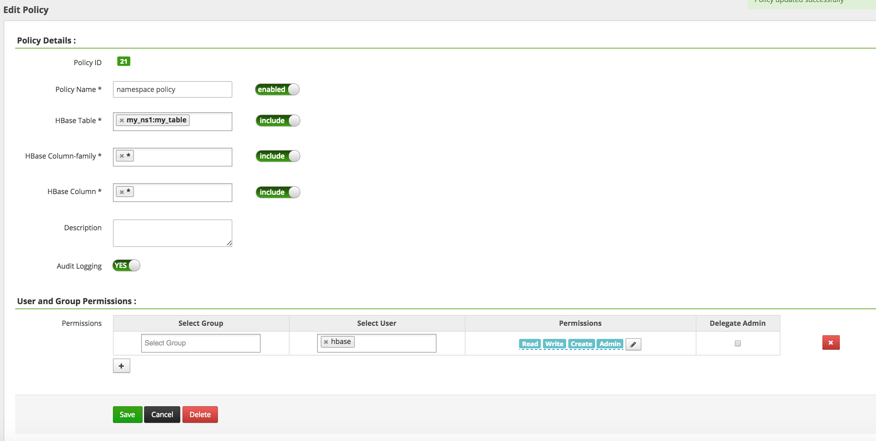876x441 pixels.
Task: Remove the wildcard from HBase Column-family
Action: pos(122,155)
